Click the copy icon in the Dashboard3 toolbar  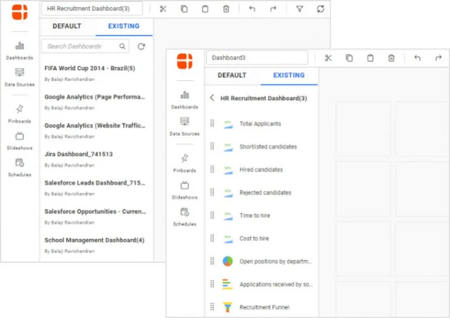[349, 58]
